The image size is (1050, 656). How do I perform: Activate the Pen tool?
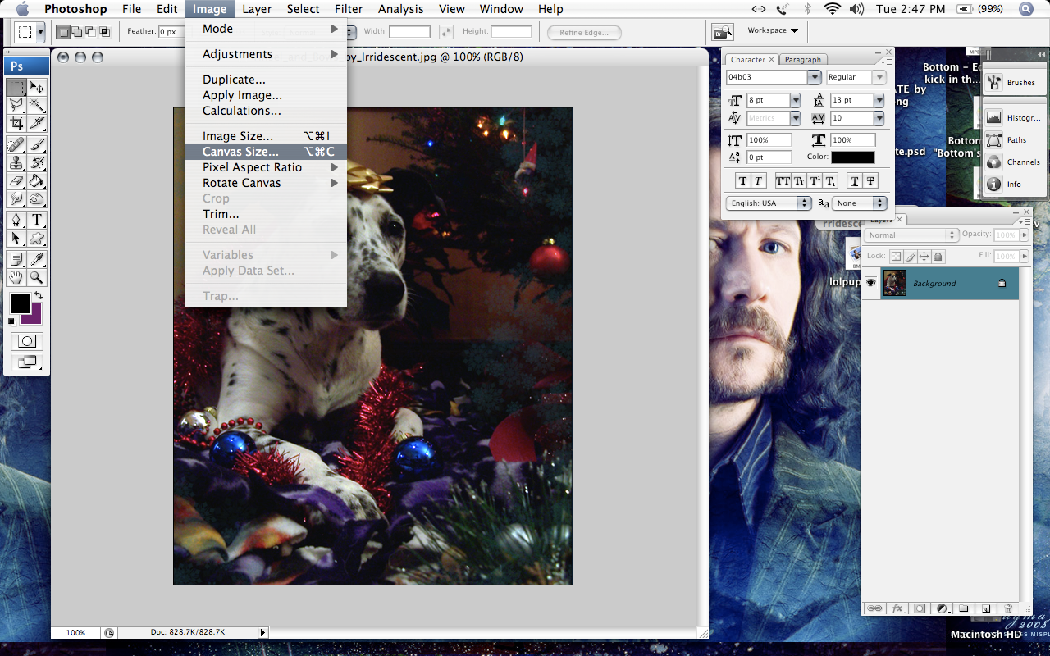point(16,220)
